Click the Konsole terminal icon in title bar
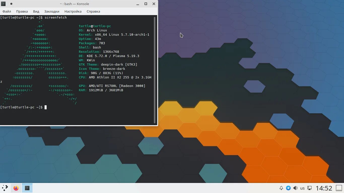The width and height of the screenshot is (344, 193). pyautogui.click(x=4, y=4)
